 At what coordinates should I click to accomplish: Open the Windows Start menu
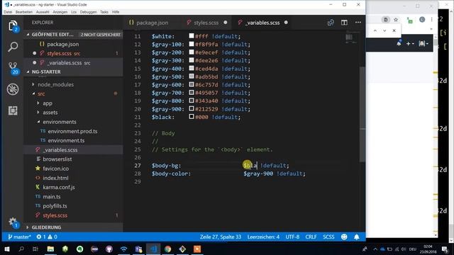[6, 249]
